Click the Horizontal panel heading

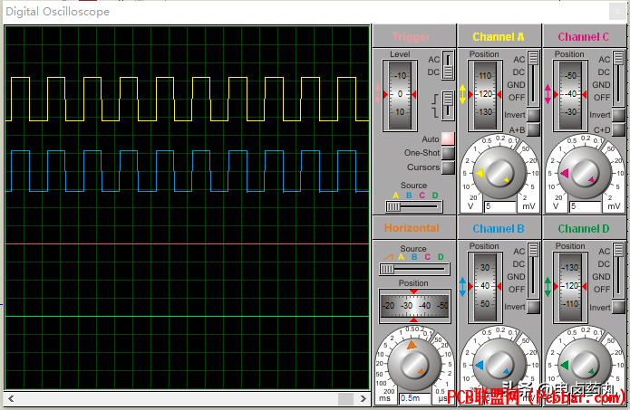click(x=412, y=228)
